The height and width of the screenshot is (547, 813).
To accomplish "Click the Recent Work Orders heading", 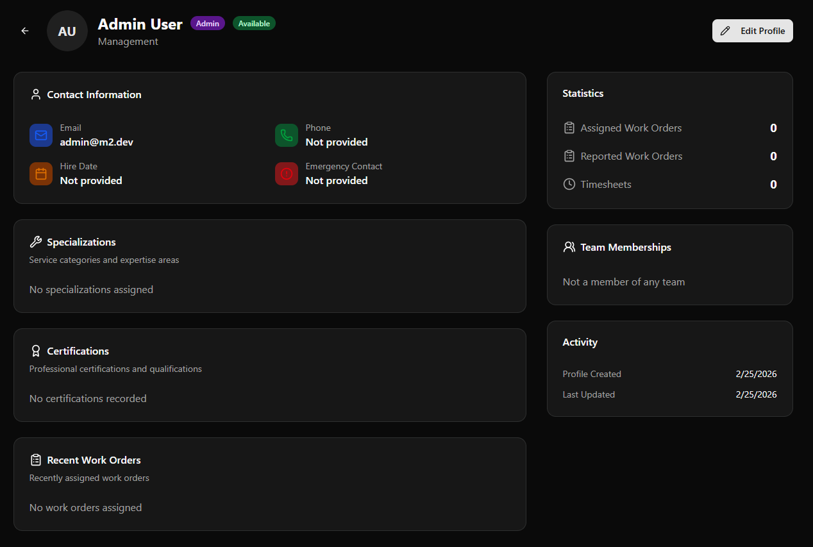I will [x=94, y=460].
